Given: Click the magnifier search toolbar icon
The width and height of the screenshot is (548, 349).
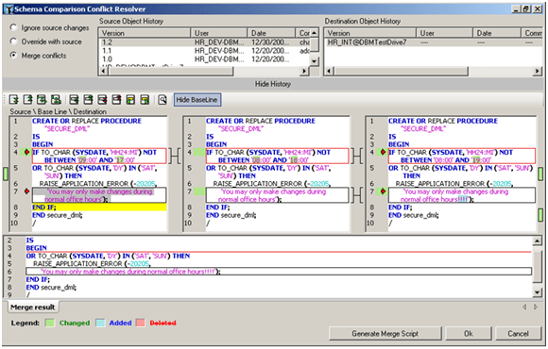Looking at the screenshot, I should pos(163,100).
